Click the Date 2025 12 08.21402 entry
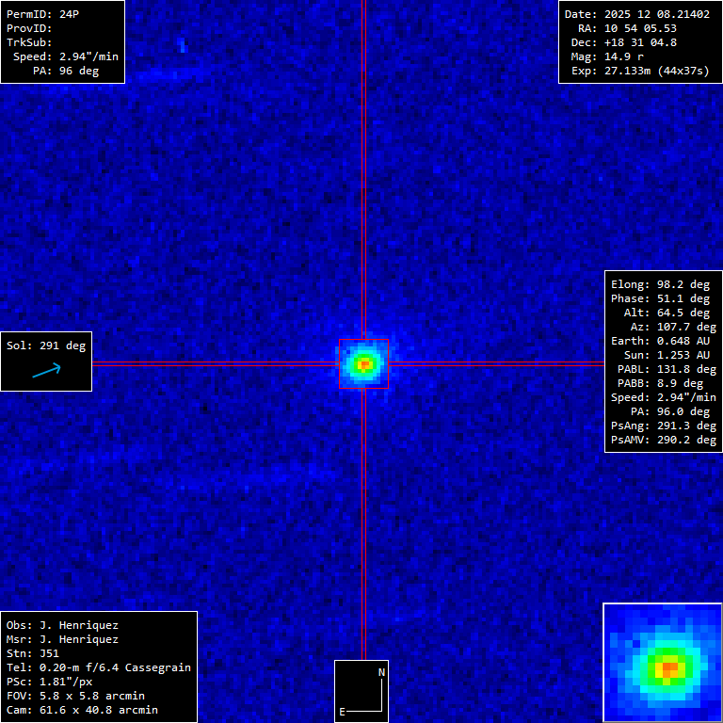Image resolution: width=723 pixels, height=723 pixels. click(636, 14)
